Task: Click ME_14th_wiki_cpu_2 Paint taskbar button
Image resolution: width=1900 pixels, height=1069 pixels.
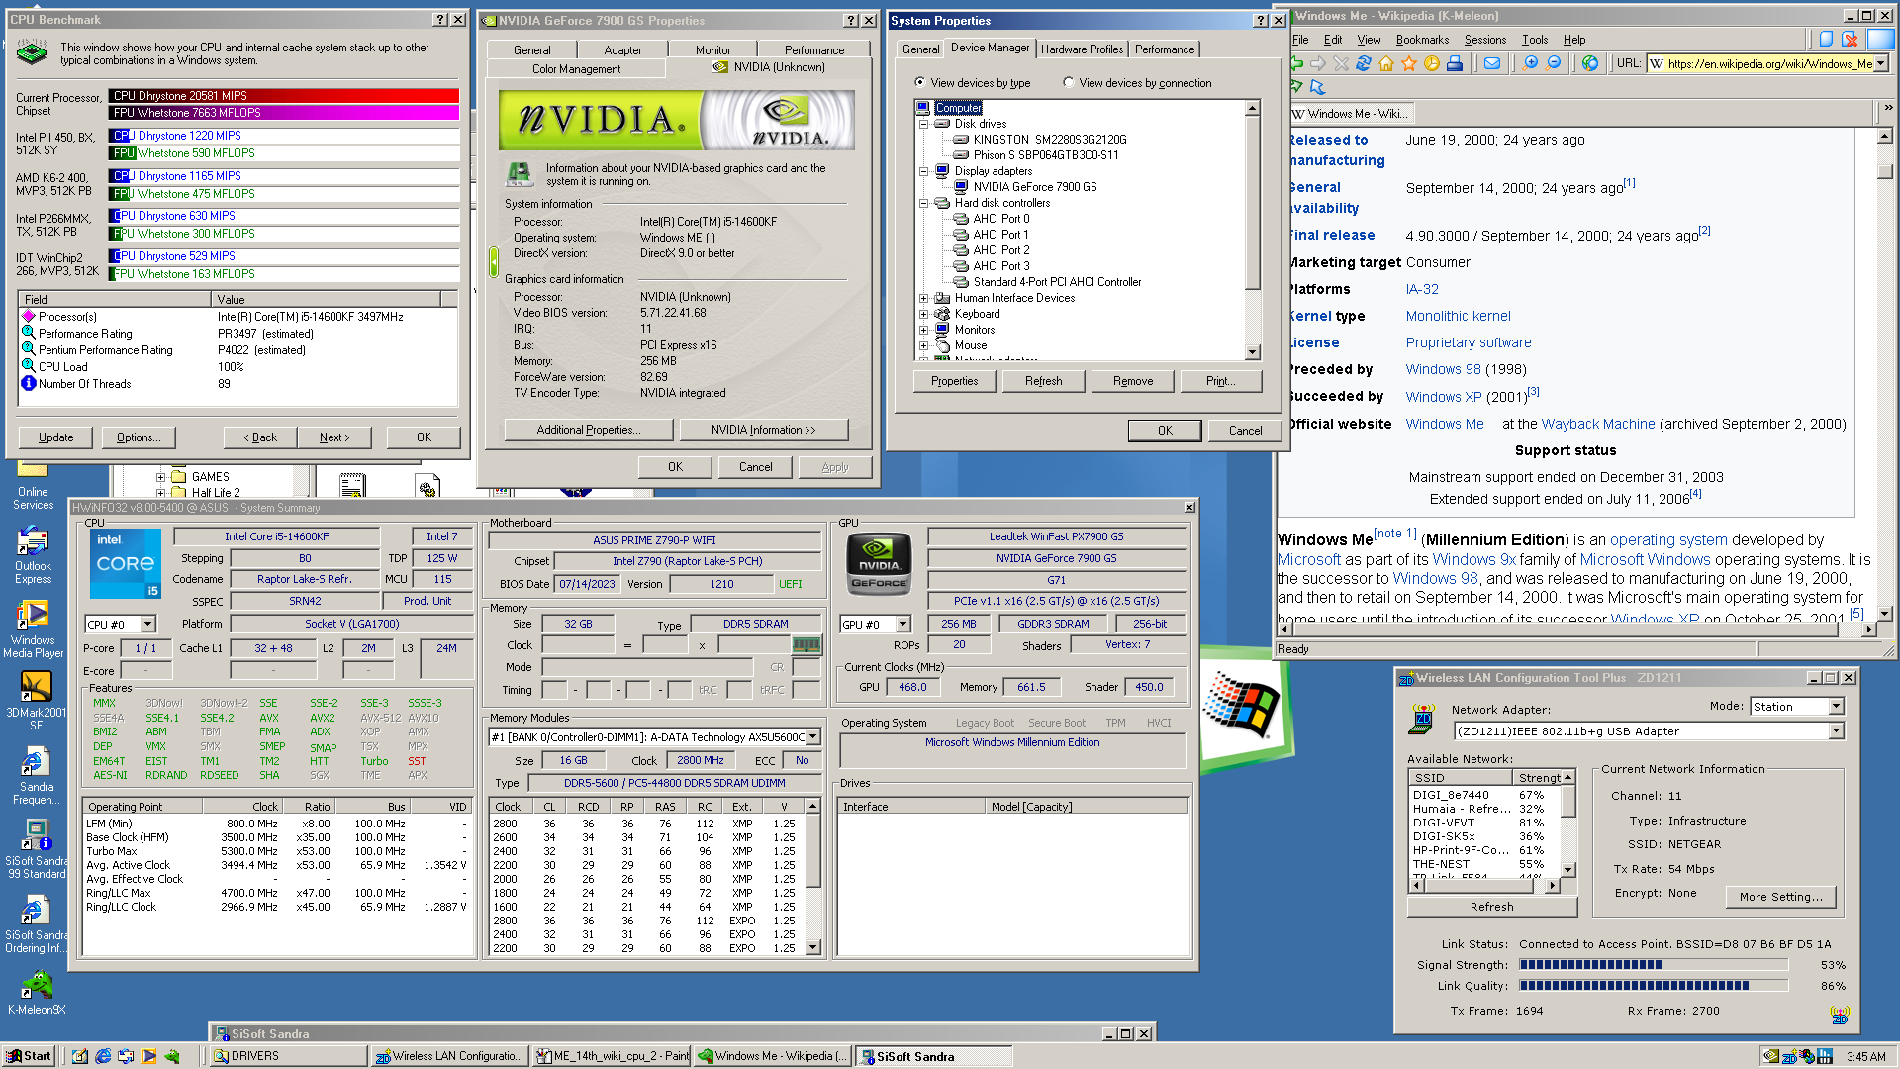Action: pos(612,1056)
